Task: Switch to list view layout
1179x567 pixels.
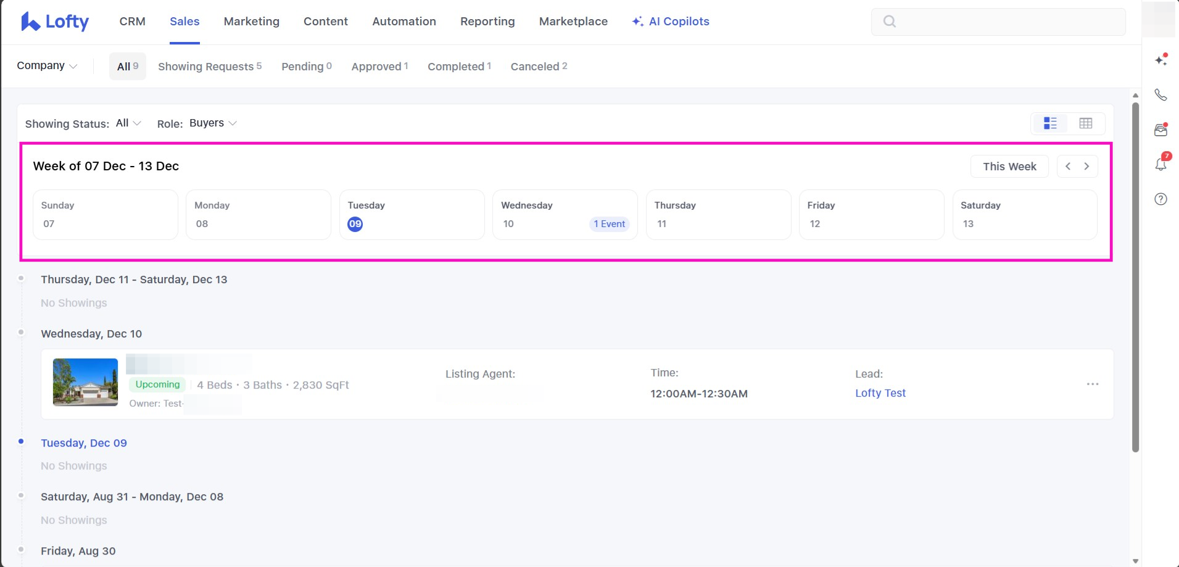Action: tap(1050, 123)
